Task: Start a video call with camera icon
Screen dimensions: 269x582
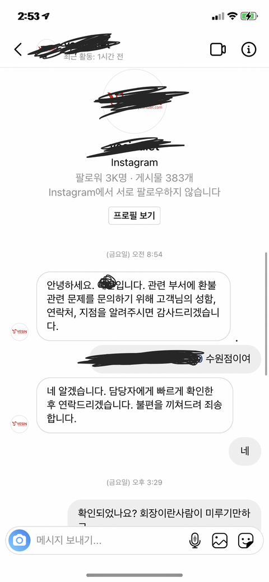Action: pyautogui.click(x=218, y=49)
